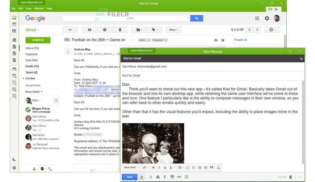Viewport: 315px width, 182px height.
Task: Insert files using the Drive icon in compose
Action: [x=158, y=177]
